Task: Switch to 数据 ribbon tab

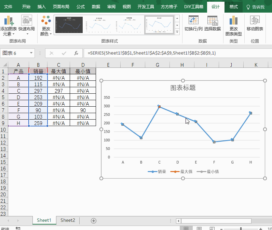Action: pyautogui.click(x=96, y=7)
